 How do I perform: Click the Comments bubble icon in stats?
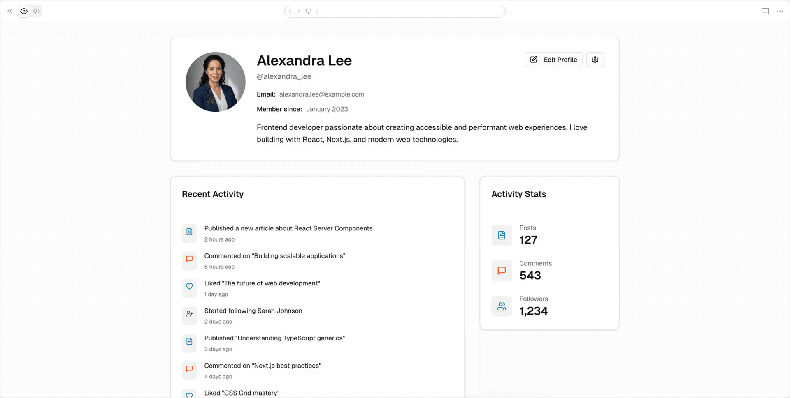pyautogui.click(x=502, y=271)
